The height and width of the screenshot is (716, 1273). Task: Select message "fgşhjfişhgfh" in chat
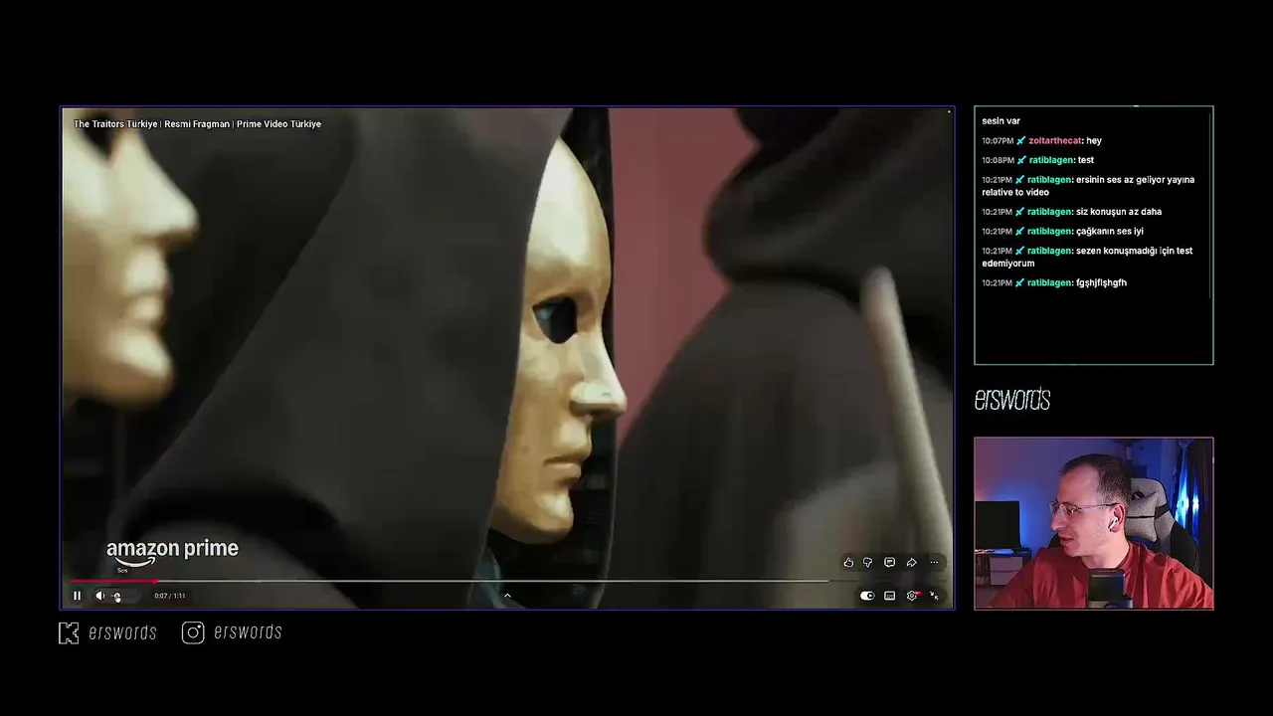click(1054, 283)
